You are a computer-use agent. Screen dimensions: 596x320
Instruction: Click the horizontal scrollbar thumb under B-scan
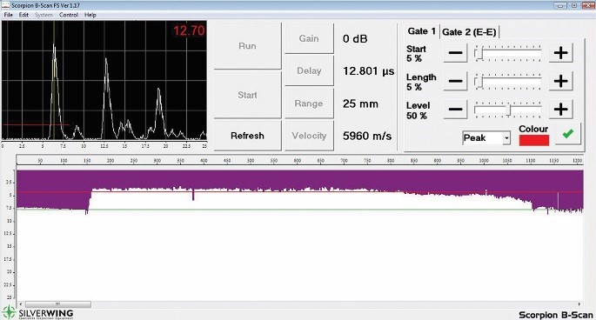pyautogui.click(x=58, y=304)
